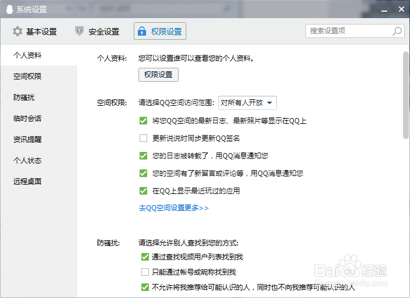This screenshot has width=410, height=298.
Task: Click the 请选择QQ空间访问范围 label
Action: point(176,103)
